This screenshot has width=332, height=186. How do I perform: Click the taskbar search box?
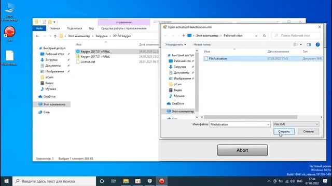click(x=54, y=181)
